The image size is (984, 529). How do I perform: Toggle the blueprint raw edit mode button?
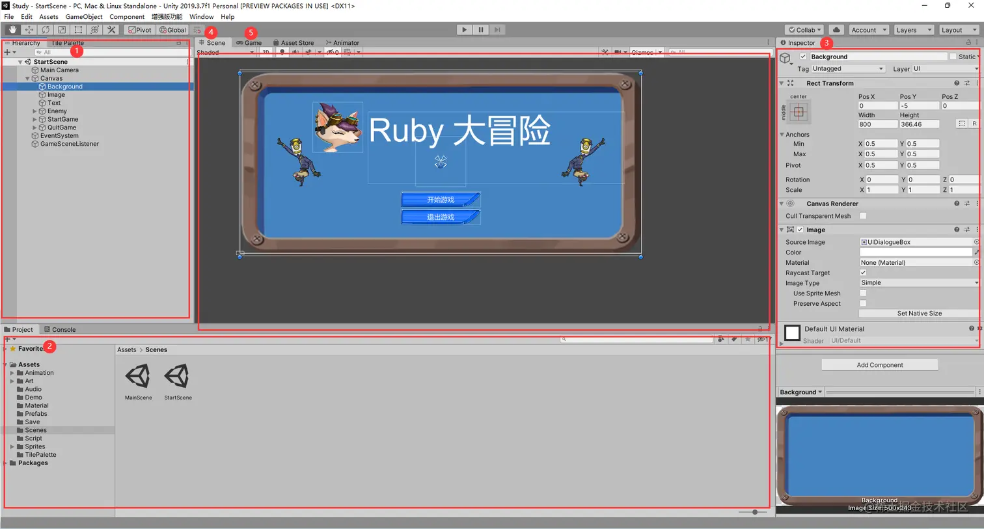click(x=974, y=124)
